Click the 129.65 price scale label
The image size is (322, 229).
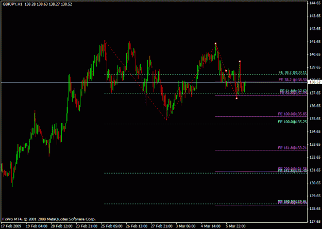[x=315, y=196]
